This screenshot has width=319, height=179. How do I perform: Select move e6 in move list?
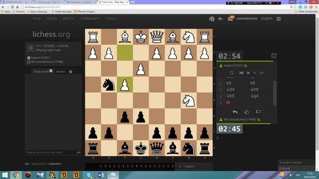click(x=253, y=83)
